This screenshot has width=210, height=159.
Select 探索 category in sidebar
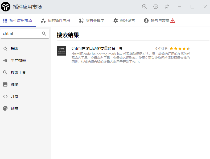pos(26,48)
